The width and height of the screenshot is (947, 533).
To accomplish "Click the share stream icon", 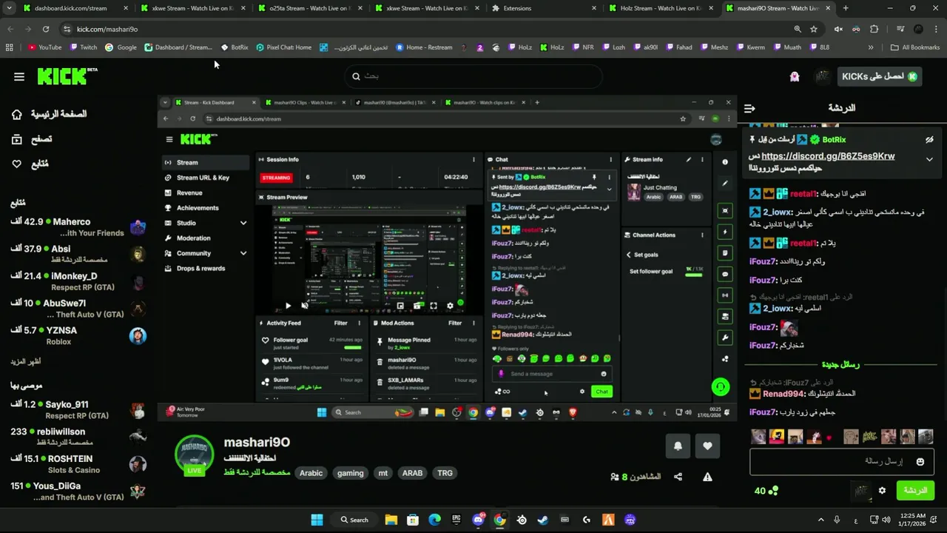I will pyautogui.click(x=678, y=477).
